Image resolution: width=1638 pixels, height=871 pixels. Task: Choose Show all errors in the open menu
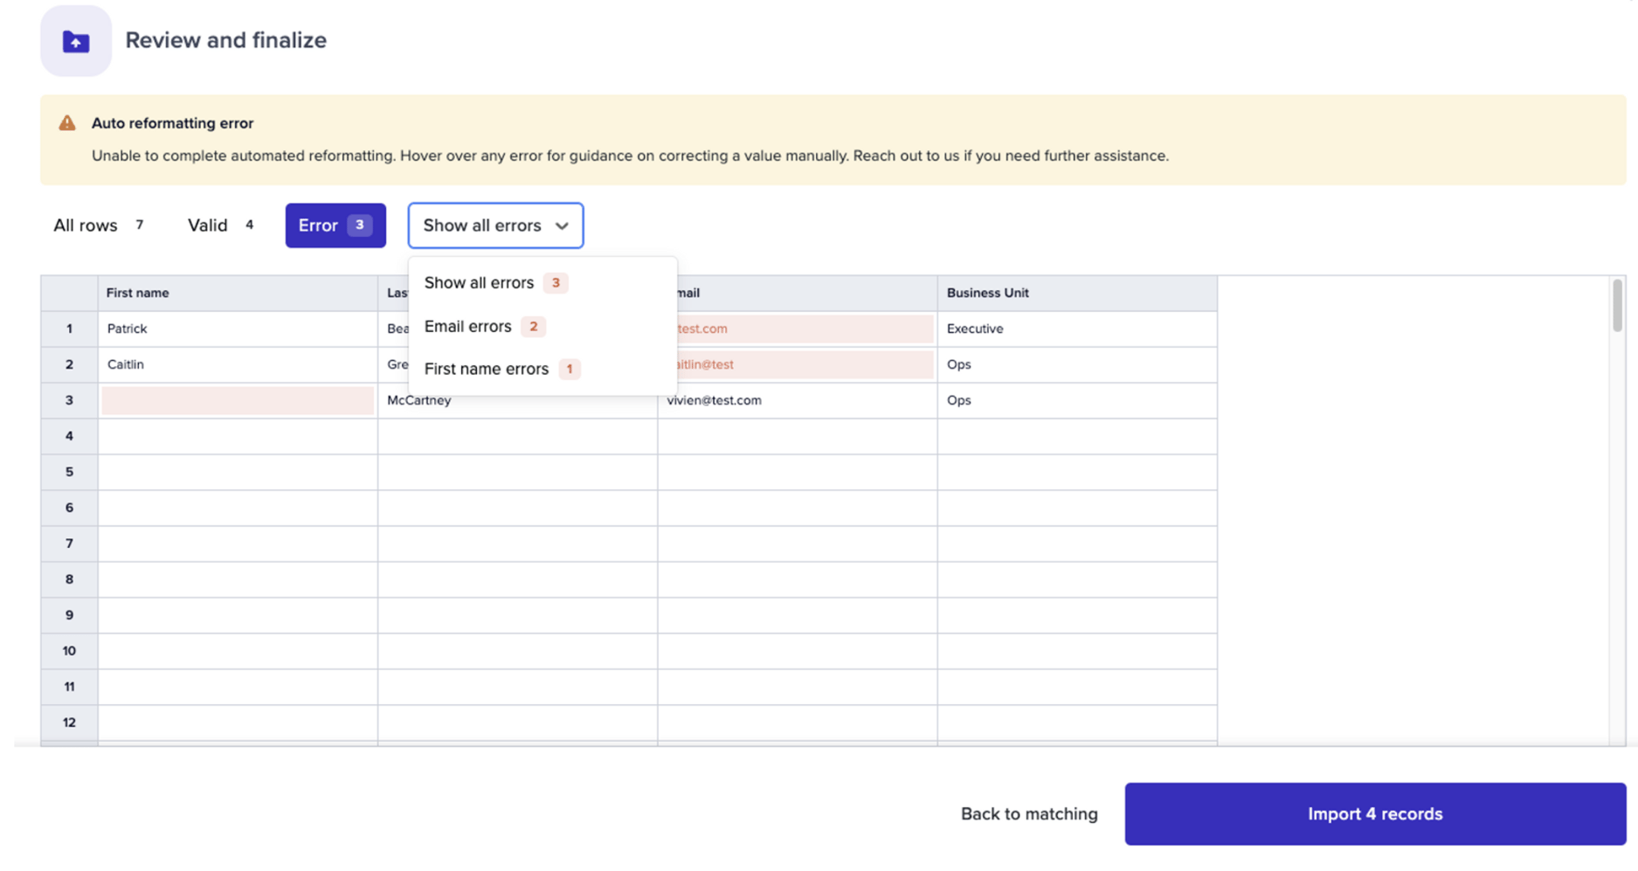click(479, 282)
